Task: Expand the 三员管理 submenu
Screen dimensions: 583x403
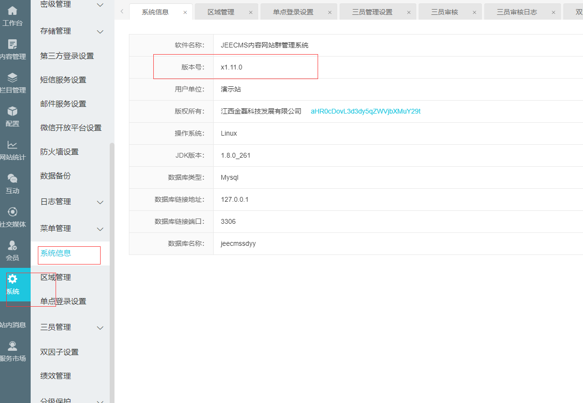Action: click(100, 328)
